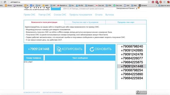Open the Opera red extension icon
Viewport: 170px width, 95px height.
click(x=153, y=2)
